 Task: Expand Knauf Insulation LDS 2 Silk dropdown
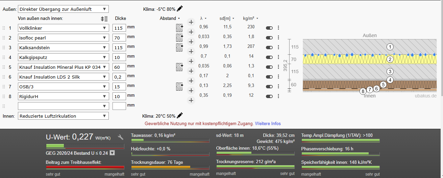click(x=63, y=77)
